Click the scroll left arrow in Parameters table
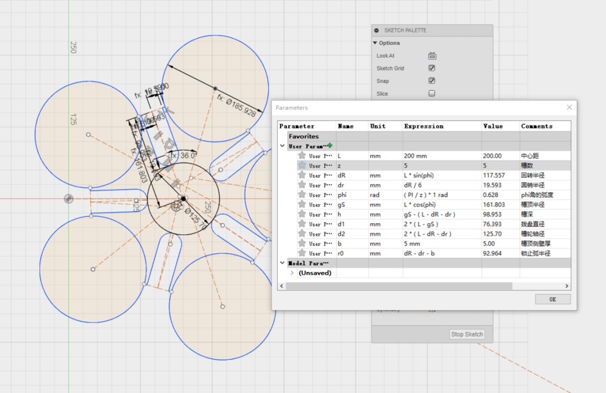 pos(281,286)
